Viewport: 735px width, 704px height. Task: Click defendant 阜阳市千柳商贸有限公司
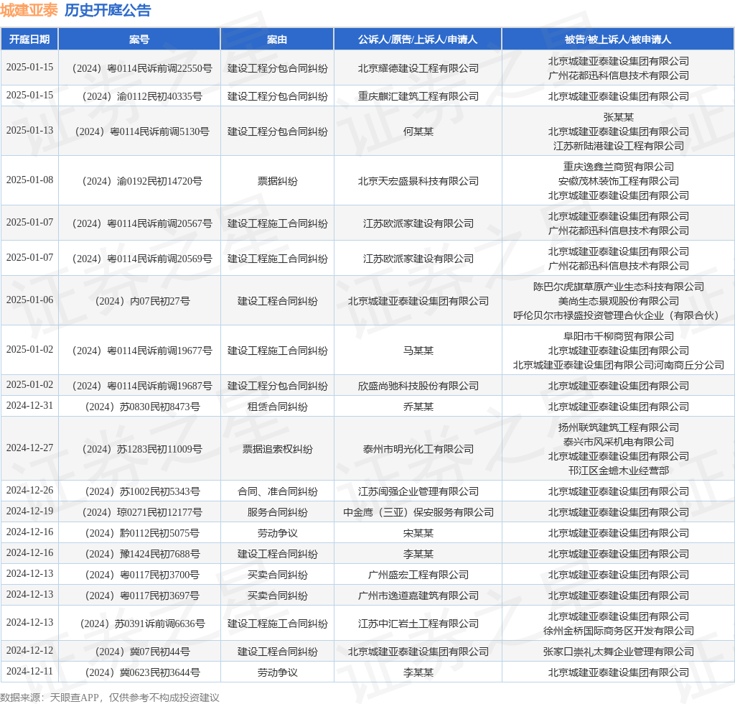(x=618, y=337)
